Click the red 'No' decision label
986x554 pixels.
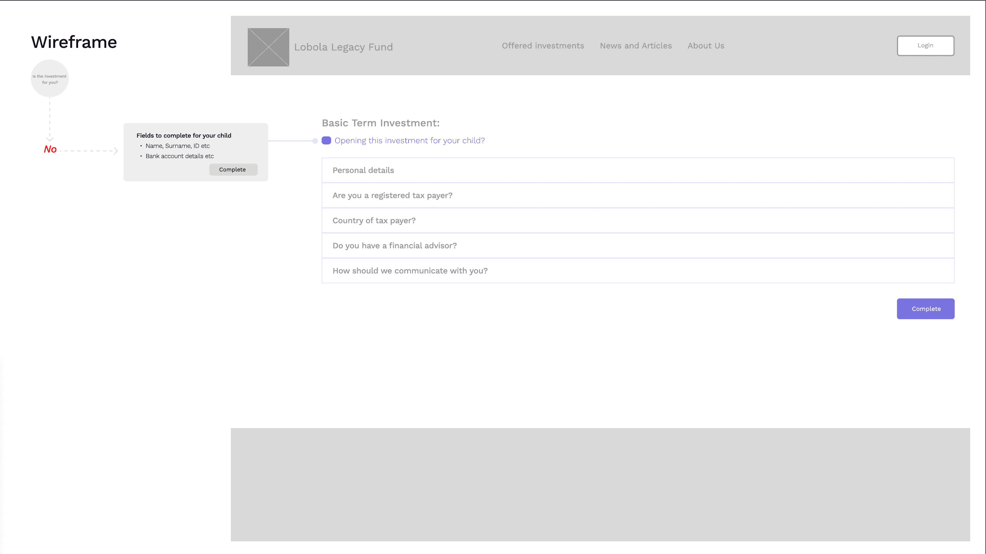[x=50, y=149]
